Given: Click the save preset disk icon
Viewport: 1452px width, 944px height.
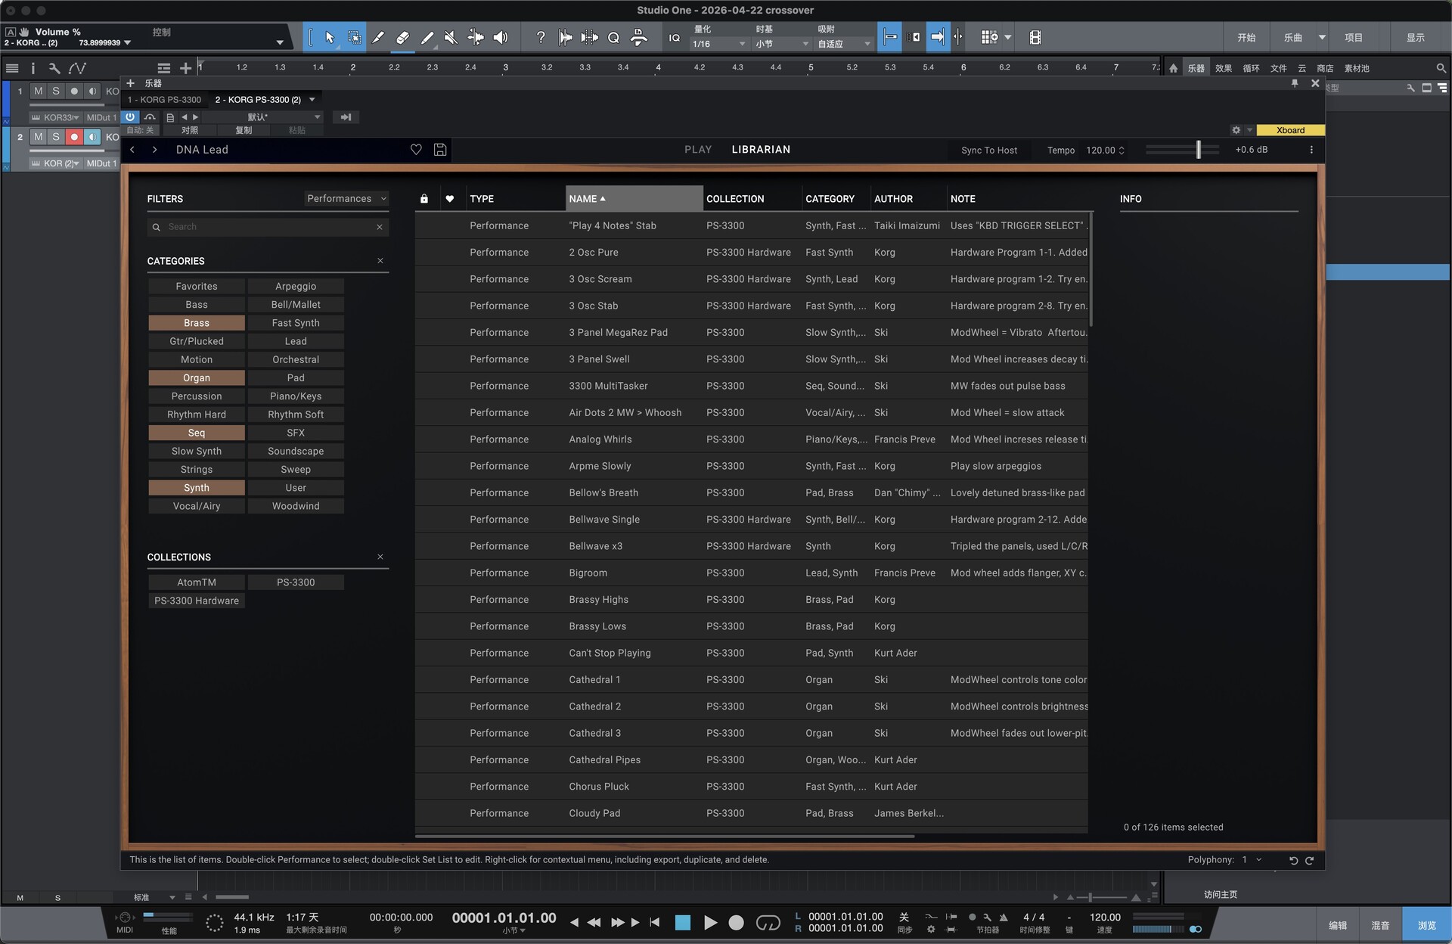Looking at the screenshot, I should click(440, 150).
